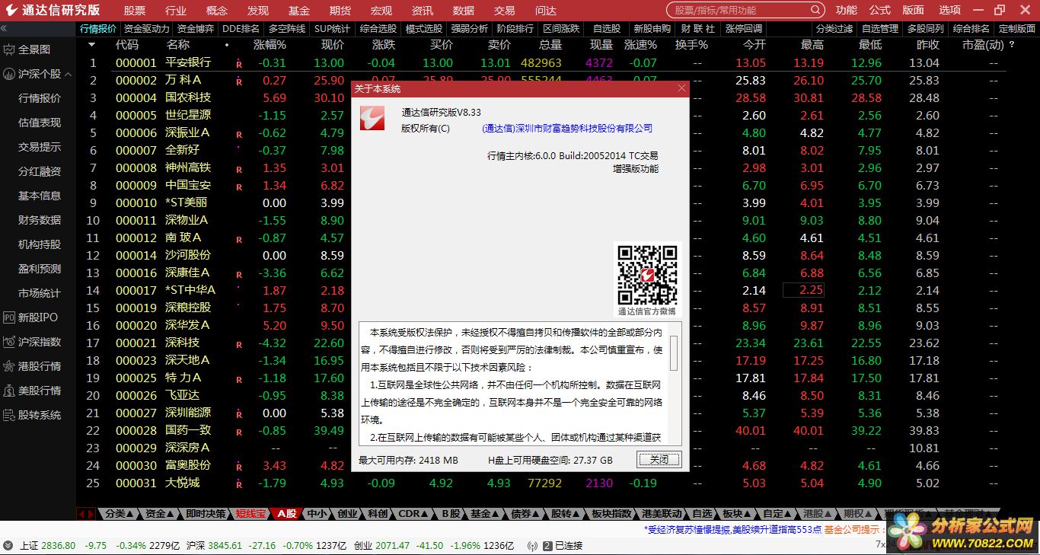Collapse the 沪深个股 sidebar group
1040x555 pixels.
point(69,75)
